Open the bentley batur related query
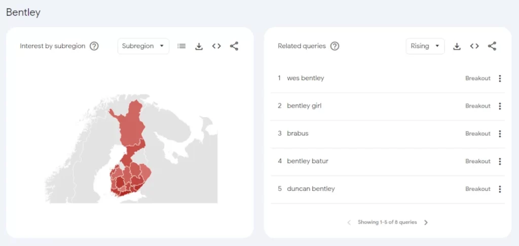 point(308,161)
